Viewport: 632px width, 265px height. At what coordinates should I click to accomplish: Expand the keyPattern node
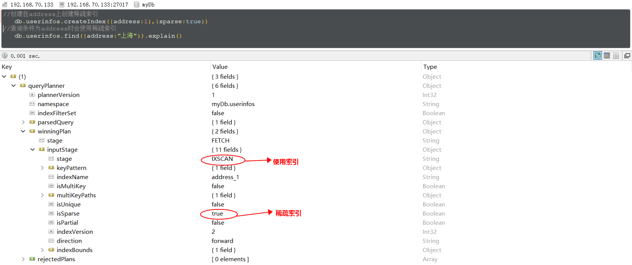(42, 168)
